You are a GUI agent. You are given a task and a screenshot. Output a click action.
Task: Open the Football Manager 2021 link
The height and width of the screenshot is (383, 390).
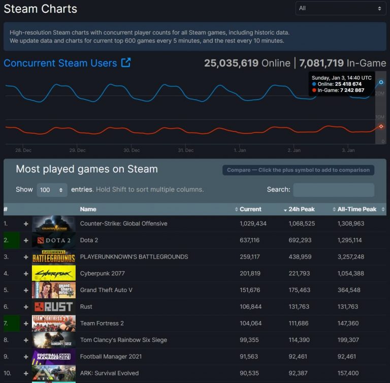tap(111, 357)
